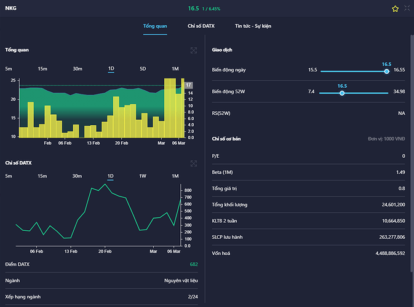Click the Biến động ngày slider handle

click(x=386, y=71)
